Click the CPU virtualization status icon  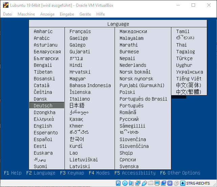tap(170, 183)
